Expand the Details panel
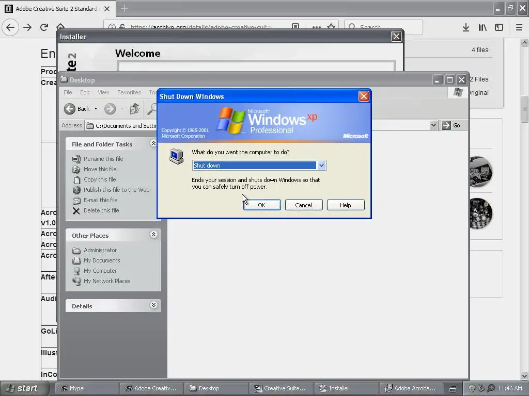Viewport: 529px width, 396px height. click(x=153, y=305)
